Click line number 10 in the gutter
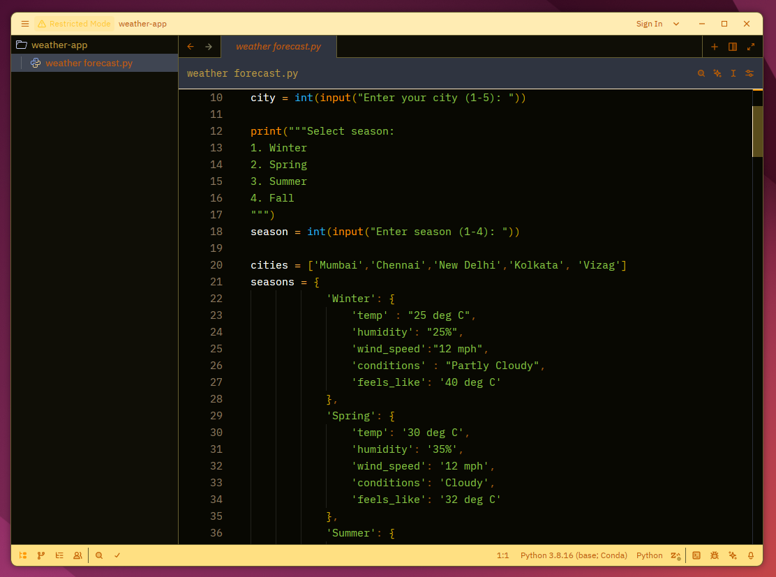Image resolution: width=776 pixels, height=577 pixels. tap(216, 98)
